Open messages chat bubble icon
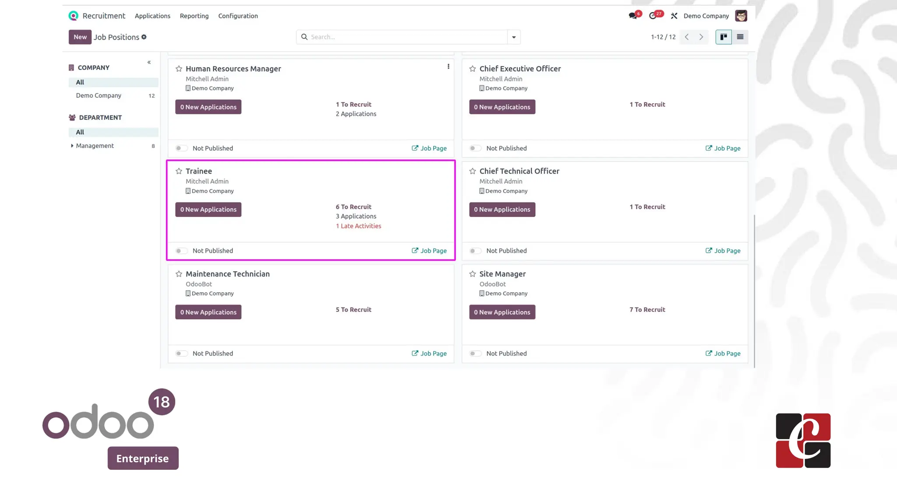Image resolution: width=897 pixels, height=504 pixels. pyautogui.click(x=632, y=16)
